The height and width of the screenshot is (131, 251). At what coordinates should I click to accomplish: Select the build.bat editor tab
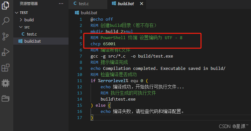[x=126, y=4]
